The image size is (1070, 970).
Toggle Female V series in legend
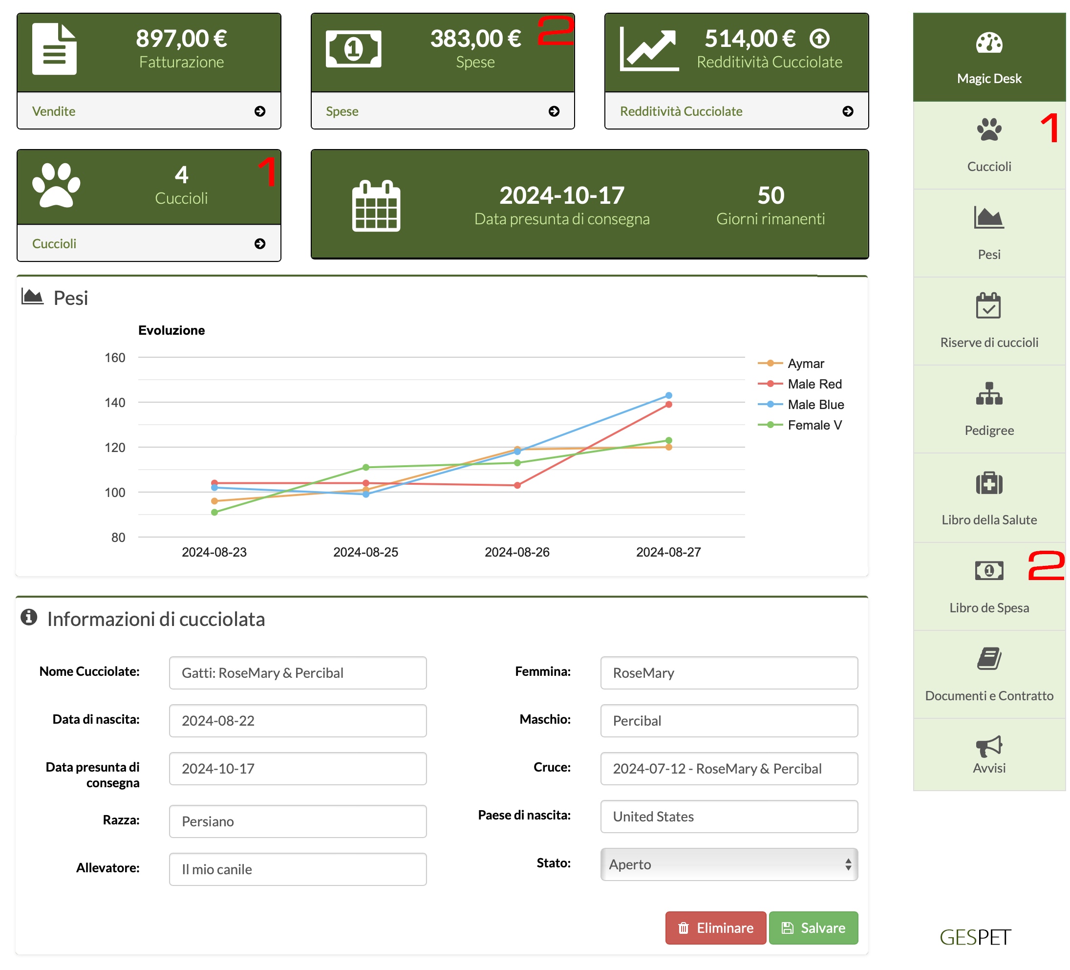point(800,425)
